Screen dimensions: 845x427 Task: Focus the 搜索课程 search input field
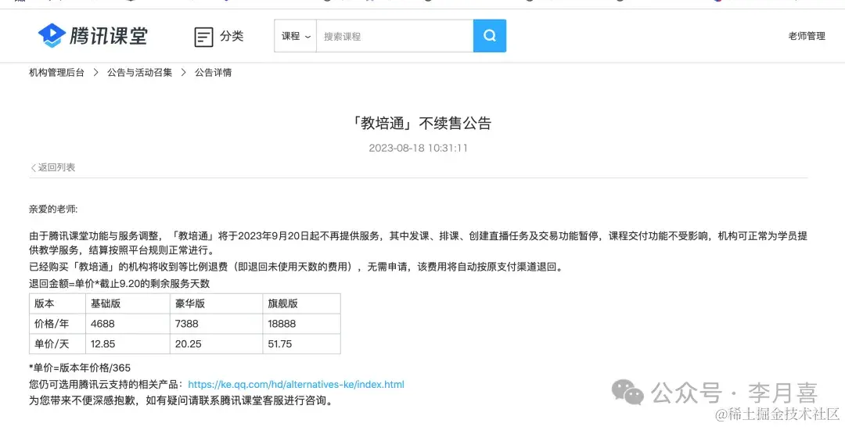[x=394, y=36]
